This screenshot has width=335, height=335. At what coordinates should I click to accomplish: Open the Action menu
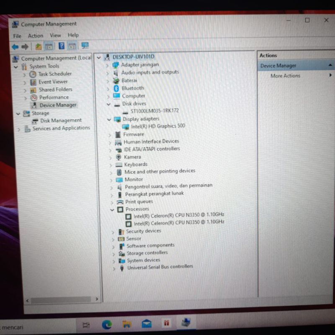point(36,36)
